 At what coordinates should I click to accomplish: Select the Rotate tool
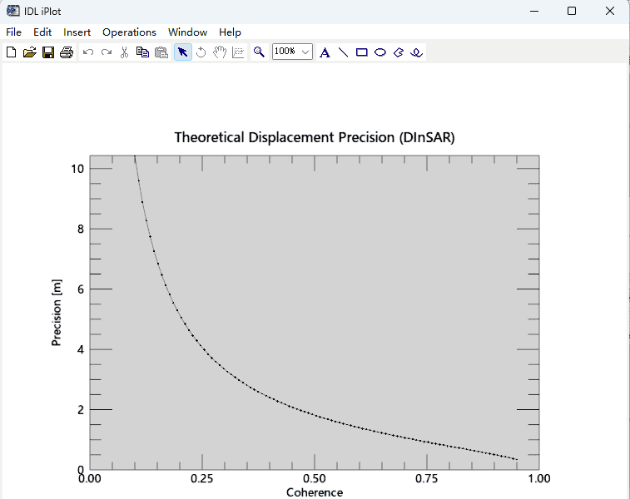201,52
